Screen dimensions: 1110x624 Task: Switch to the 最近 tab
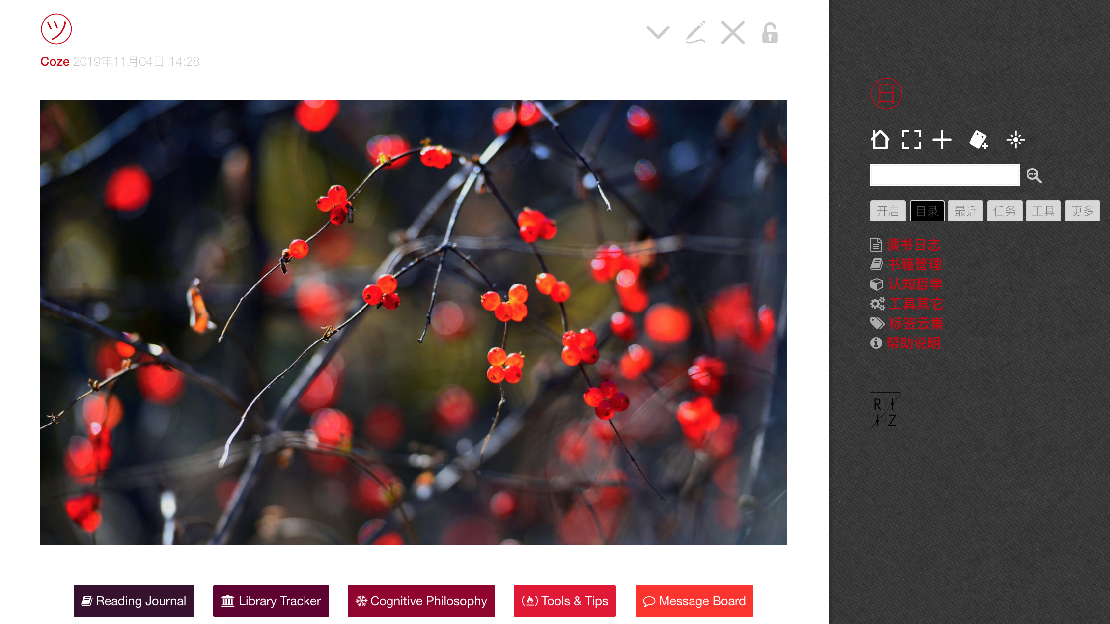[x=966, y=211]
